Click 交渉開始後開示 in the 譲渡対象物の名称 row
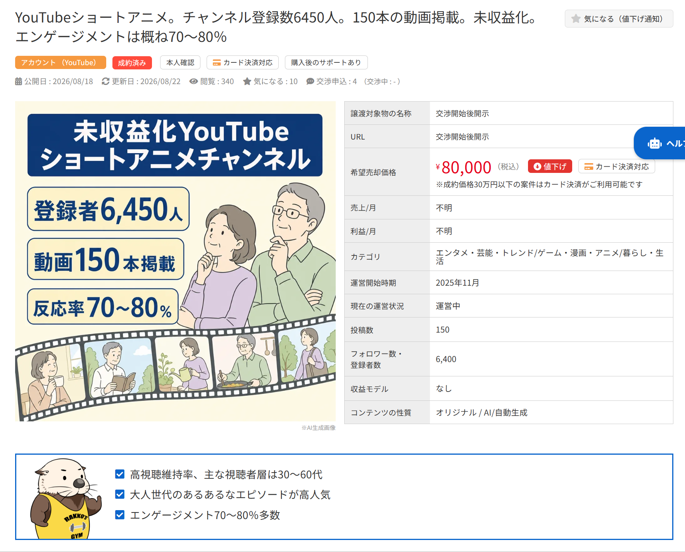685x552 pixels. point(462,114)
